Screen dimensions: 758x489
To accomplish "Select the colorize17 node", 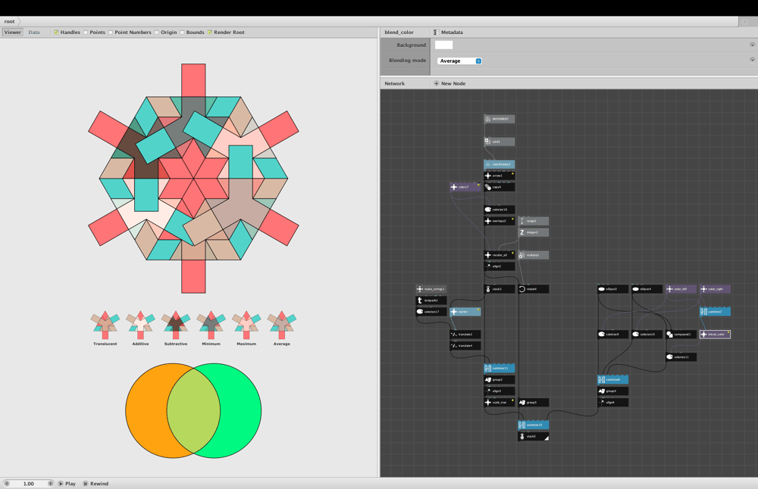I will click(x=431, y=312).
